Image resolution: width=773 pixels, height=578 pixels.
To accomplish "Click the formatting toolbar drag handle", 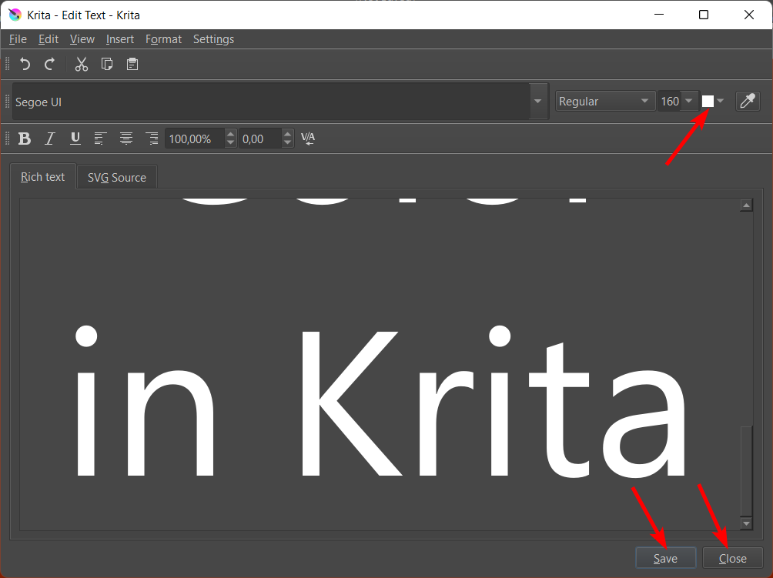I will [8, 139].
